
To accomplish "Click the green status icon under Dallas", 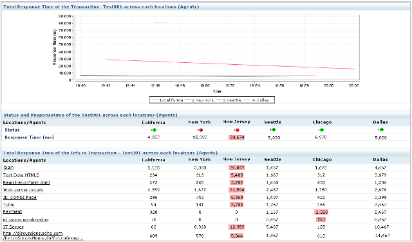I will click(381, 130).
